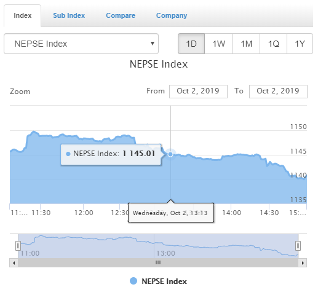The image size is (318, 287).
Task: Click the NEPSE Index chart title
Action: 159,64
